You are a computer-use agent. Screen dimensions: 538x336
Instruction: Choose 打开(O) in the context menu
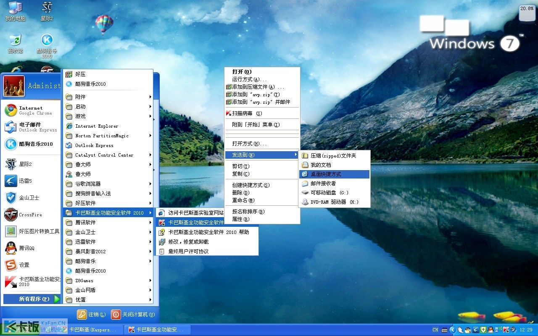click(262, 72)
